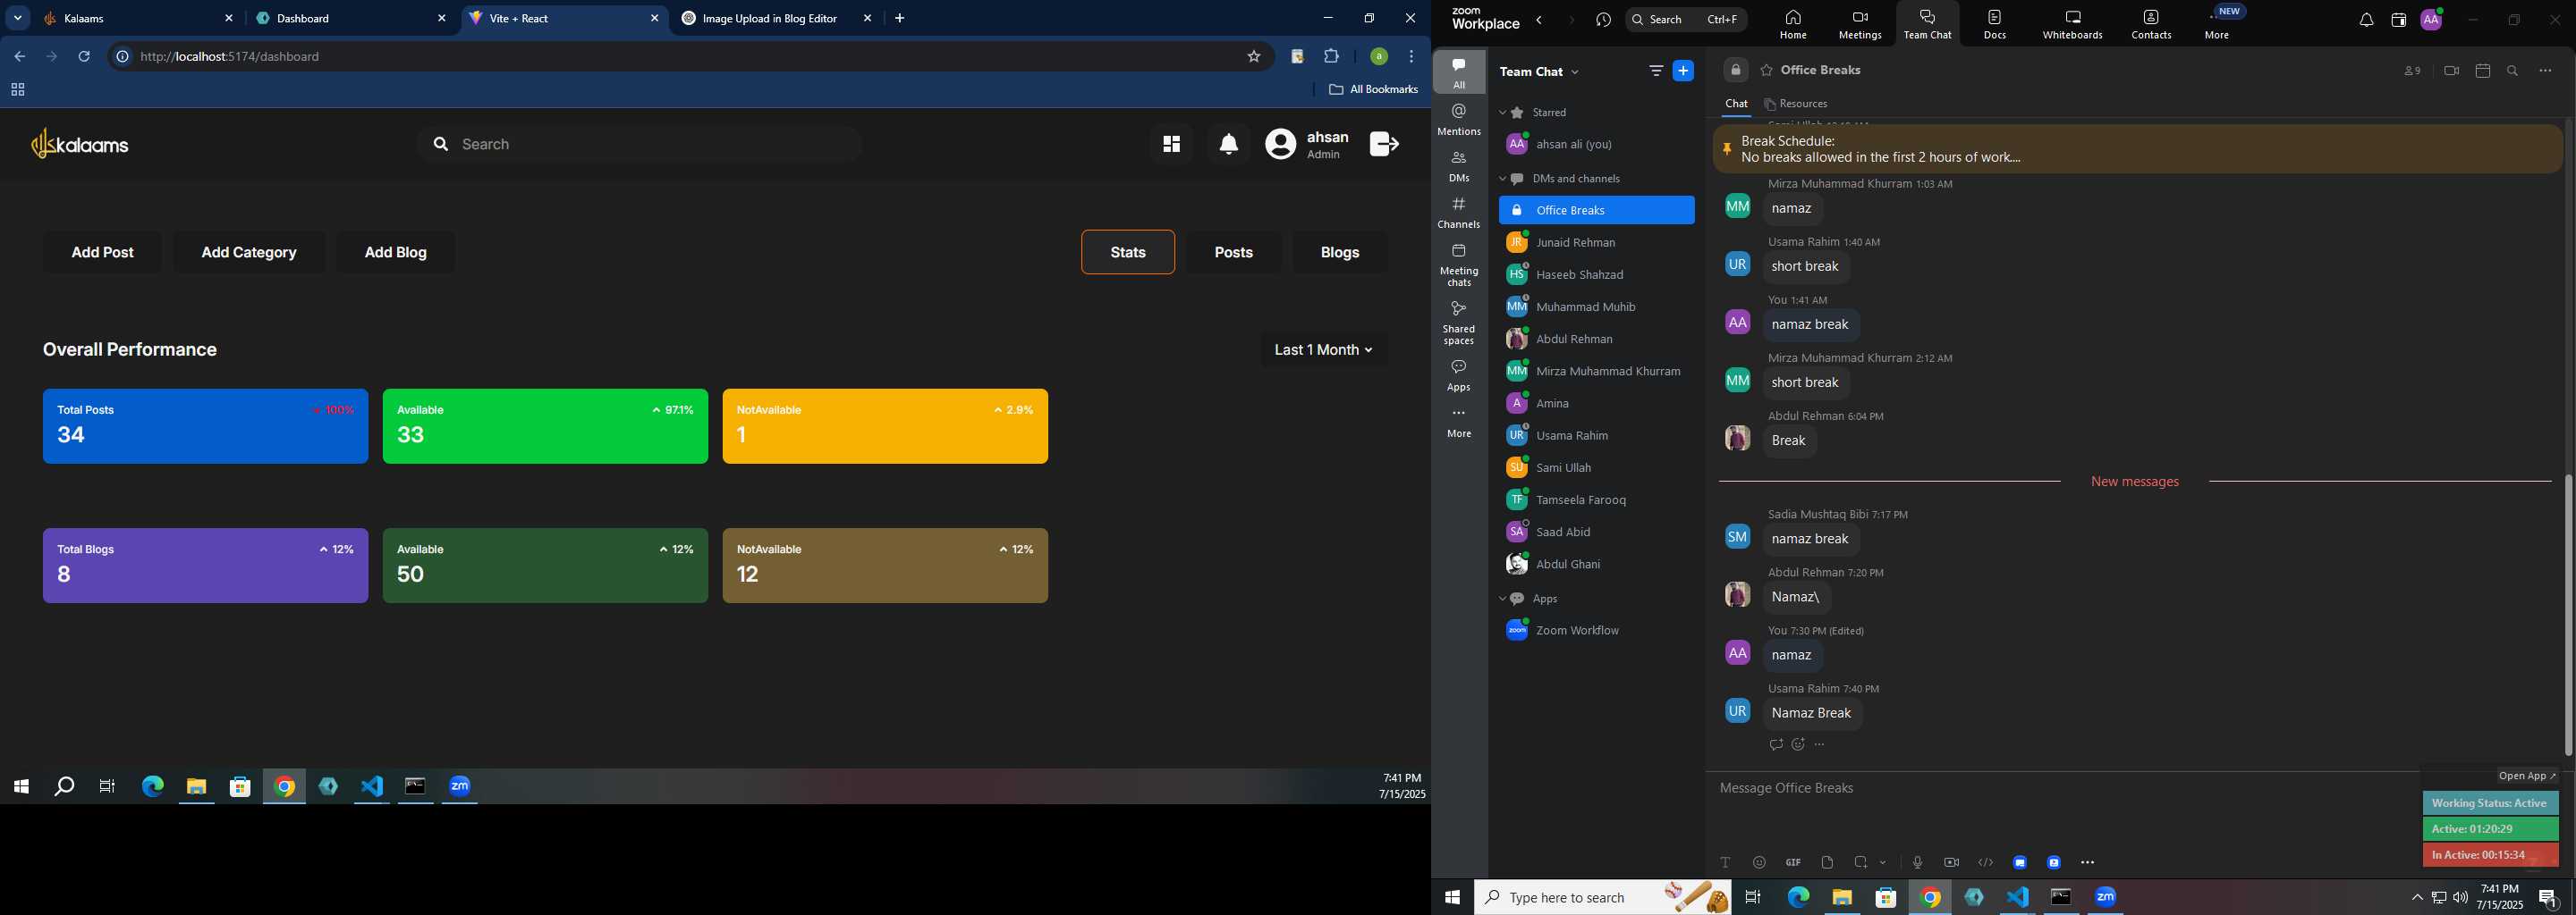Open Mentions in Zoom sidebar
The height and width of the screenshot is (915, 2576).
pos(1459,119)
